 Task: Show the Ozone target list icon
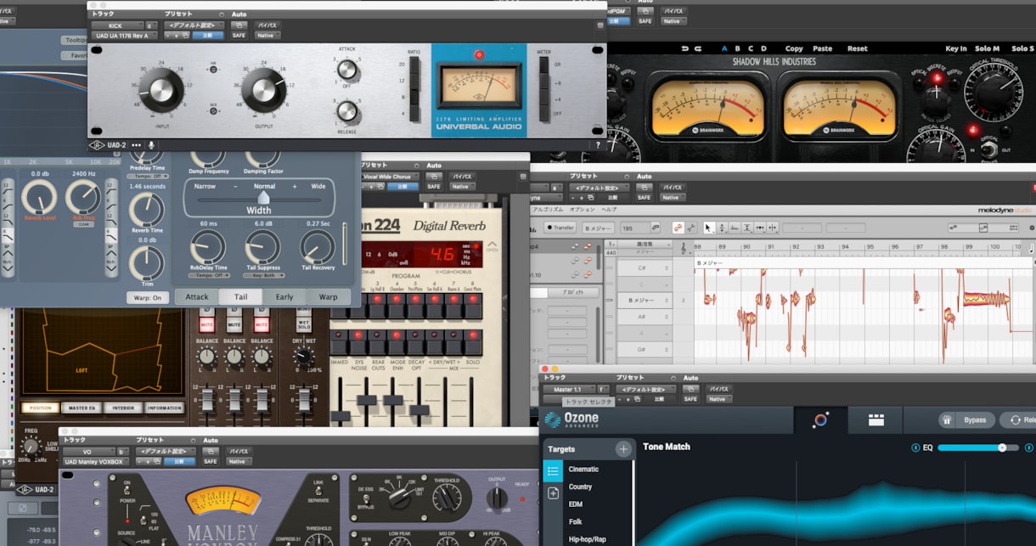point(553,470)
